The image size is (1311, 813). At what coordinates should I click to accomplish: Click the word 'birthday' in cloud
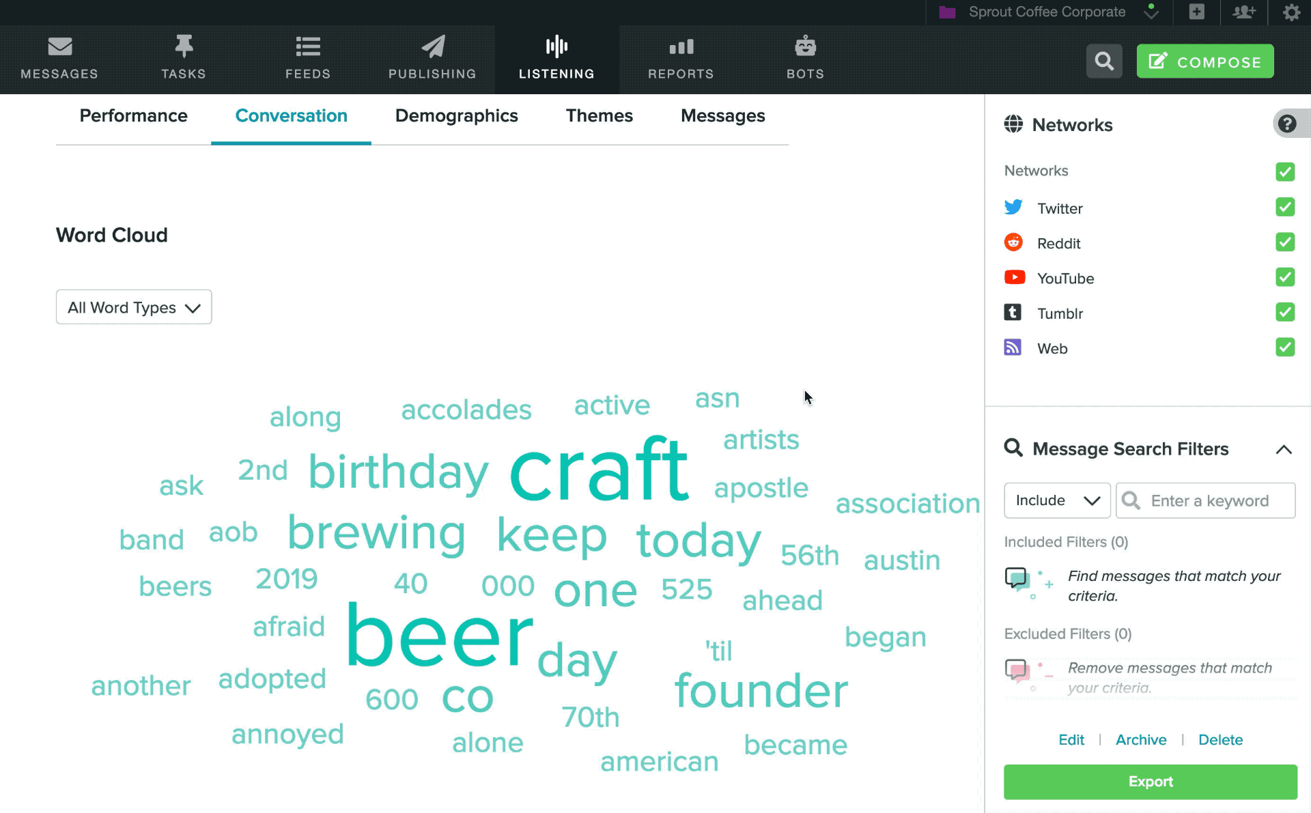399,472
